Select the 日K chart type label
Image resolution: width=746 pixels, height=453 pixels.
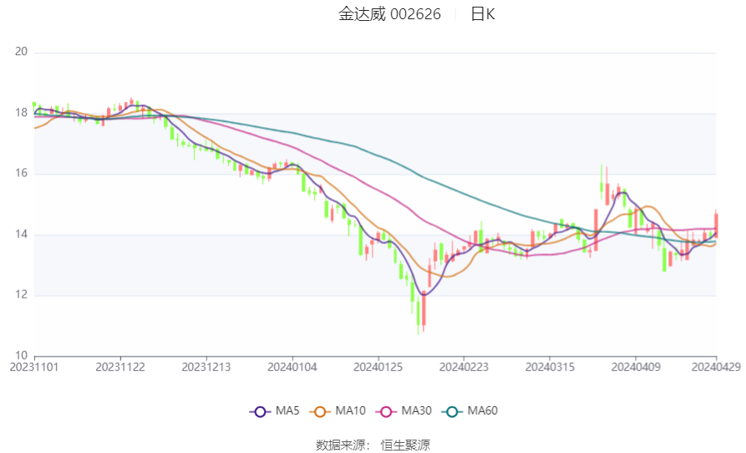point(482,14)
